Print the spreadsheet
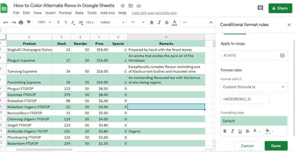 21,22
